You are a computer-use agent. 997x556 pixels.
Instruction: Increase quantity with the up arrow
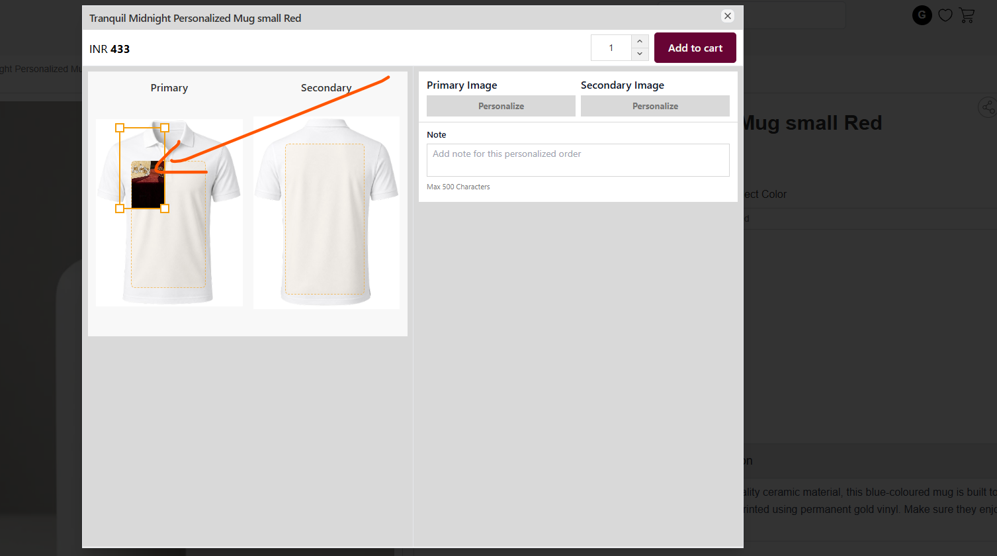tap(640, 42)
